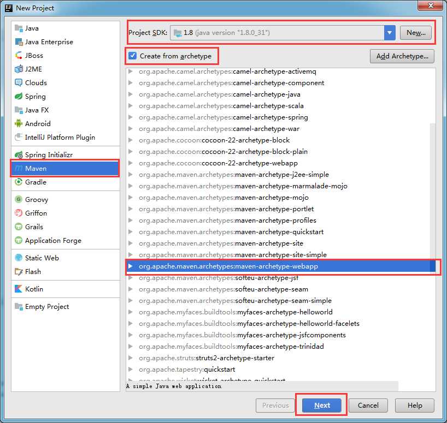447x423 pixels.
Task: Select the Maven project type label
Action: [36, 169]
